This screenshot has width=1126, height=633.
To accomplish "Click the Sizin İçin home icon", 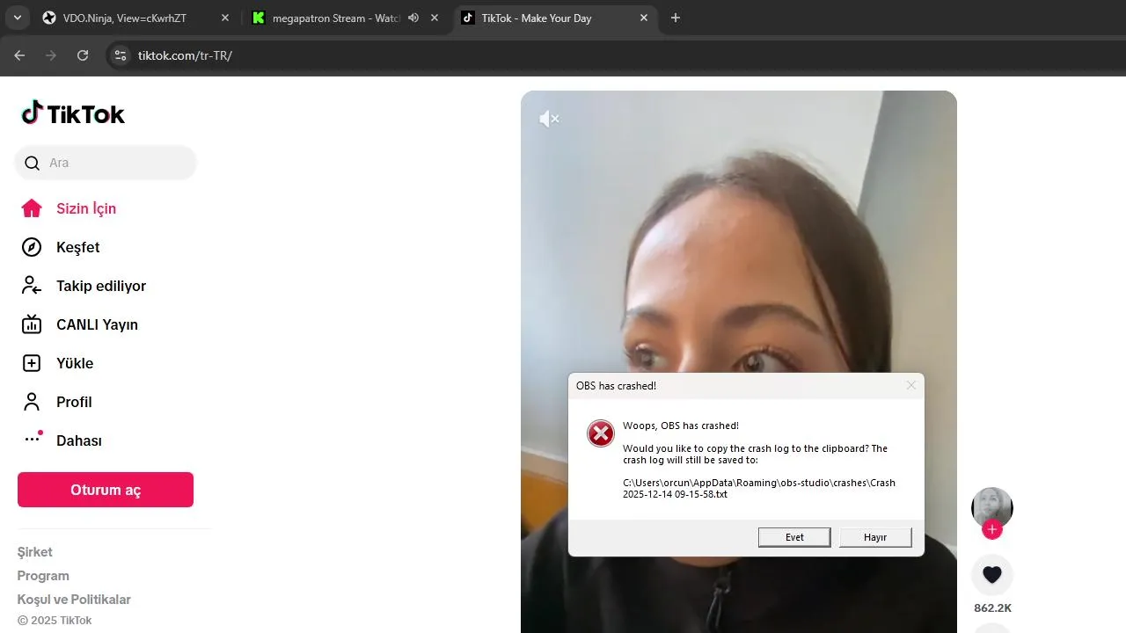I will (x=32, y=208).
